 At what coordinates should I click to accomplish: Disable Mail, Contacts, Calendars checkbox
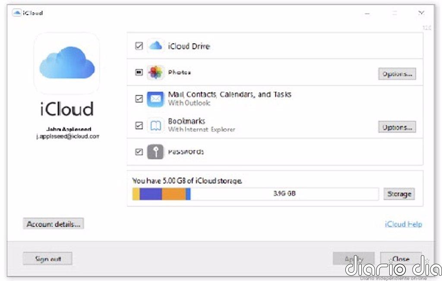(139, 99)
